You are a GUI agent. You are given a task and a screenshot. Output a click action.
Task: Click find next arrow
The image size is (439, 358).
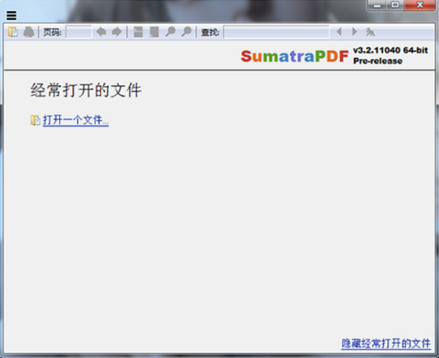pyautogui.click(x=355, y=32)
